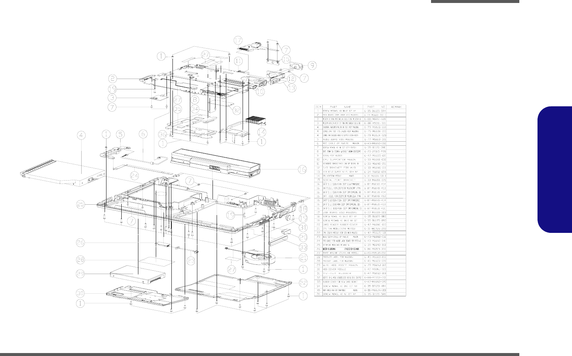
Task: Click part number '6-43-M66N0-050'
Action: [375, 143]
